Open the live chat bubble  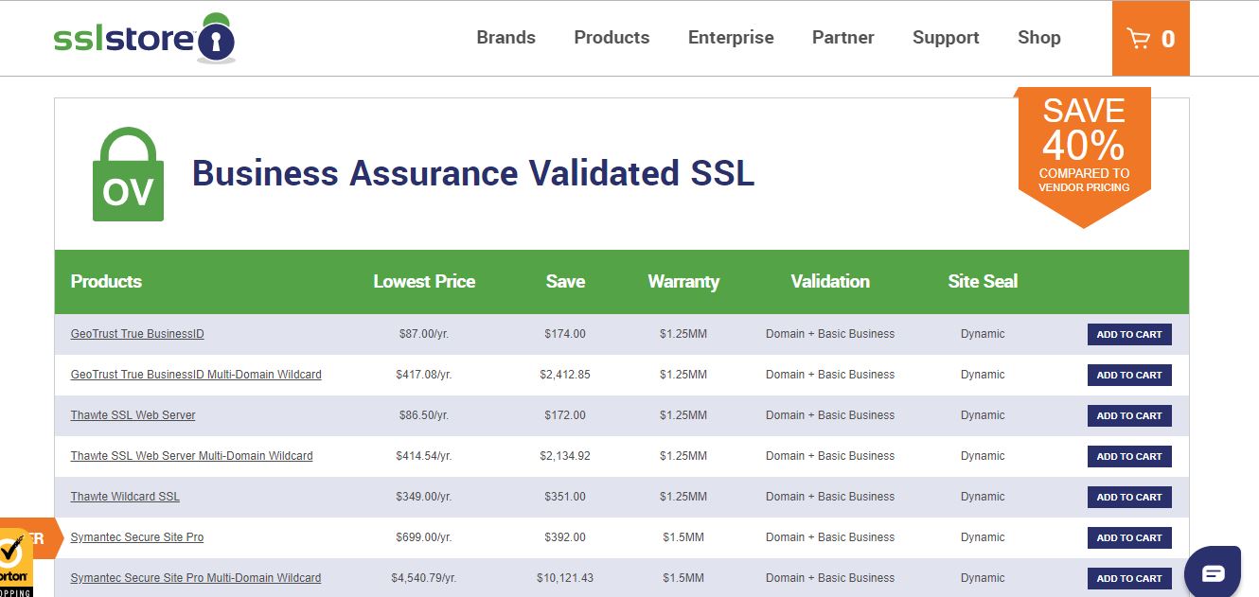[x=1213, y=571]
